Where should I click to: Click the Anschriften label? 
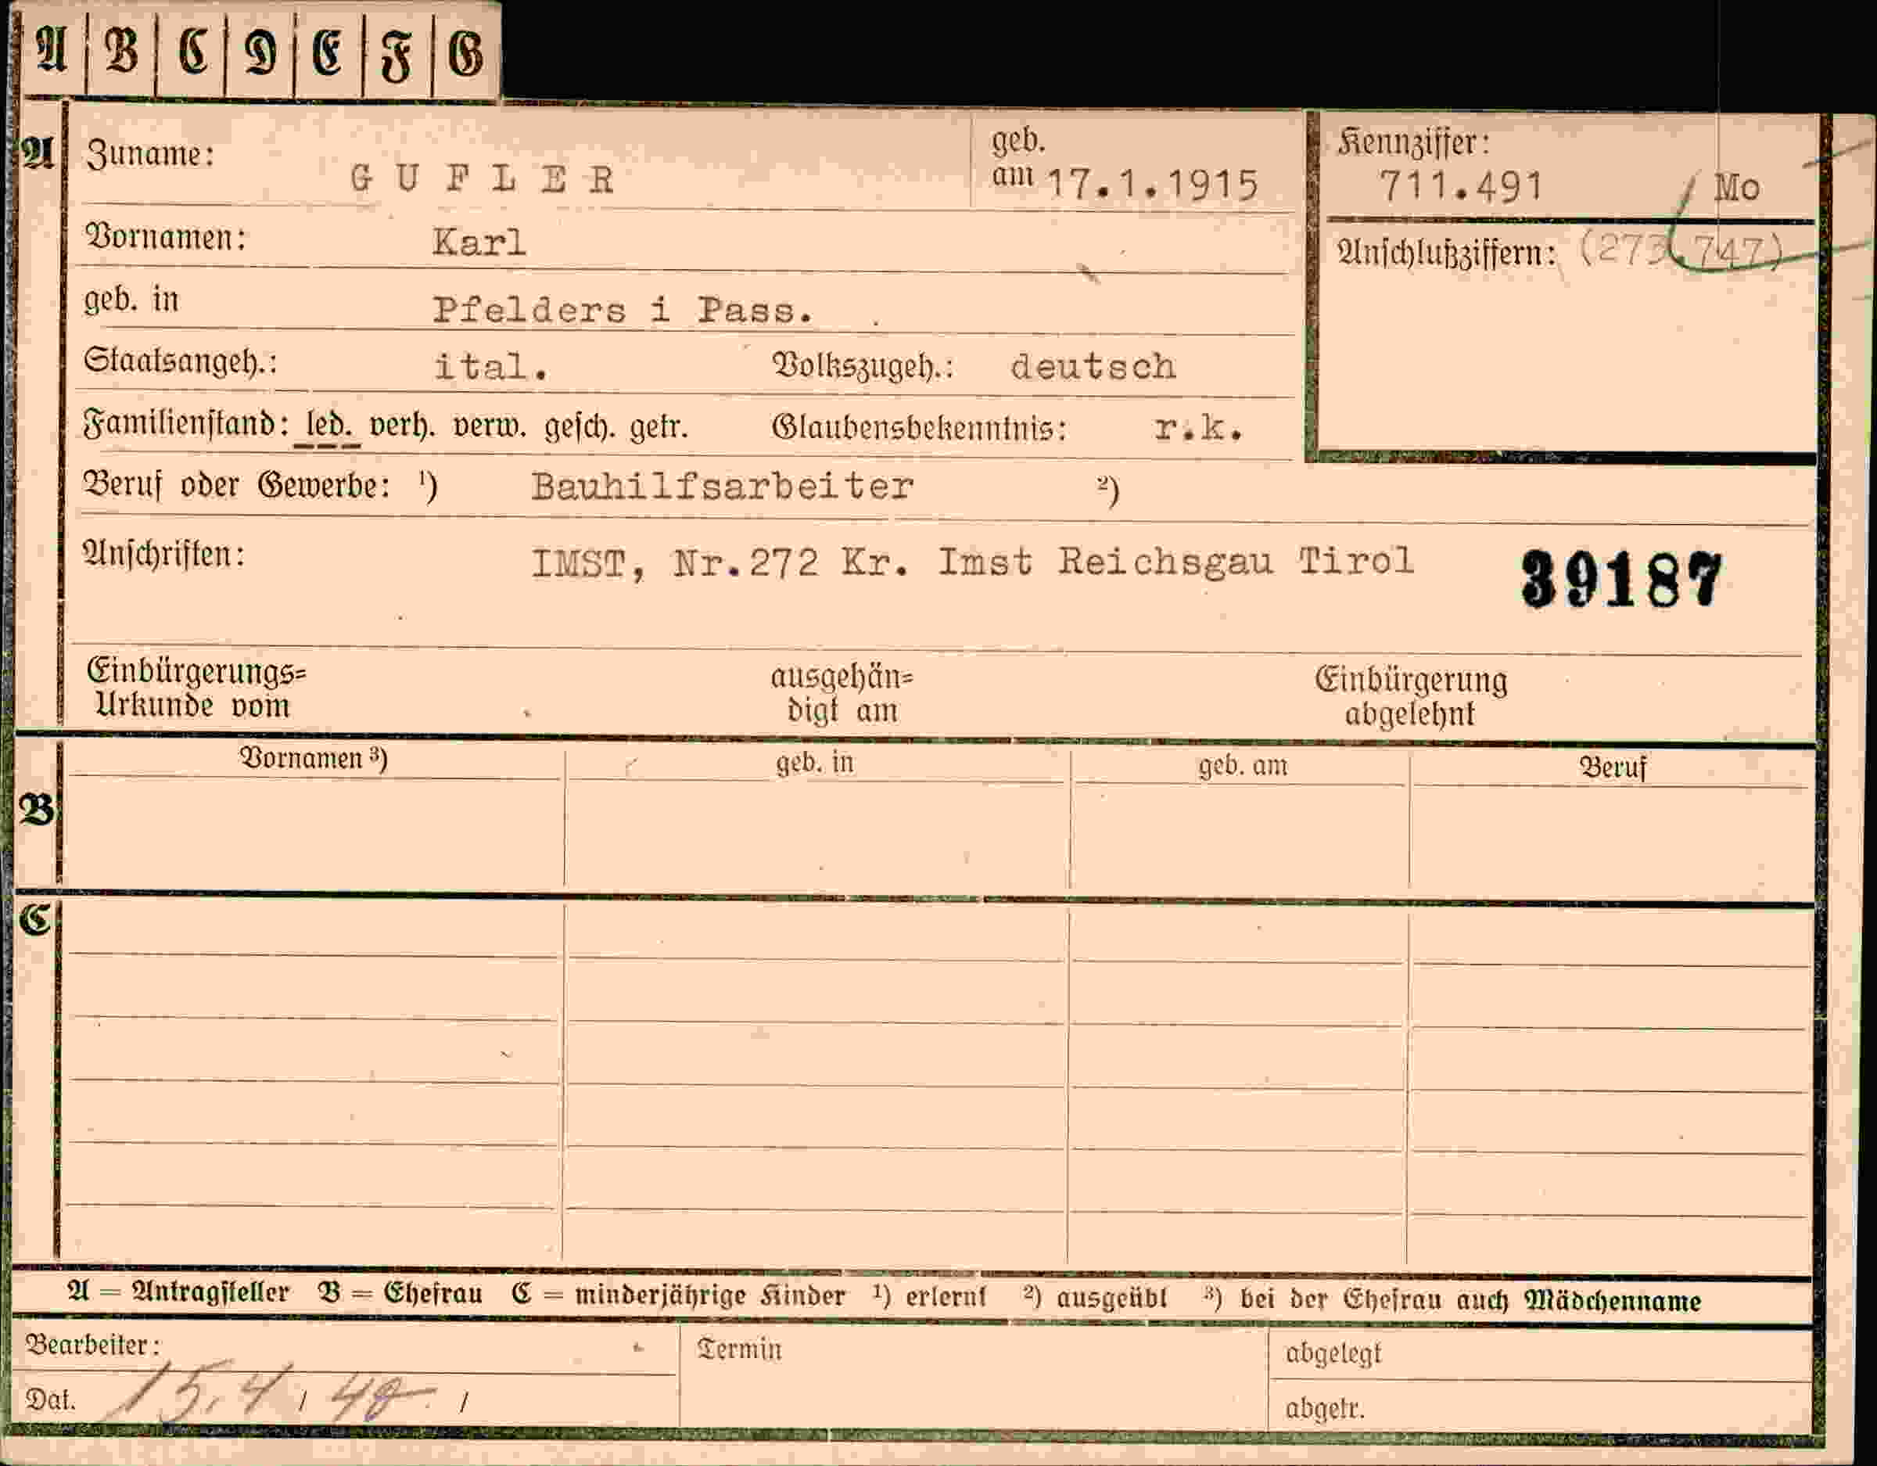pyautogui.click(x=164, y=555)
